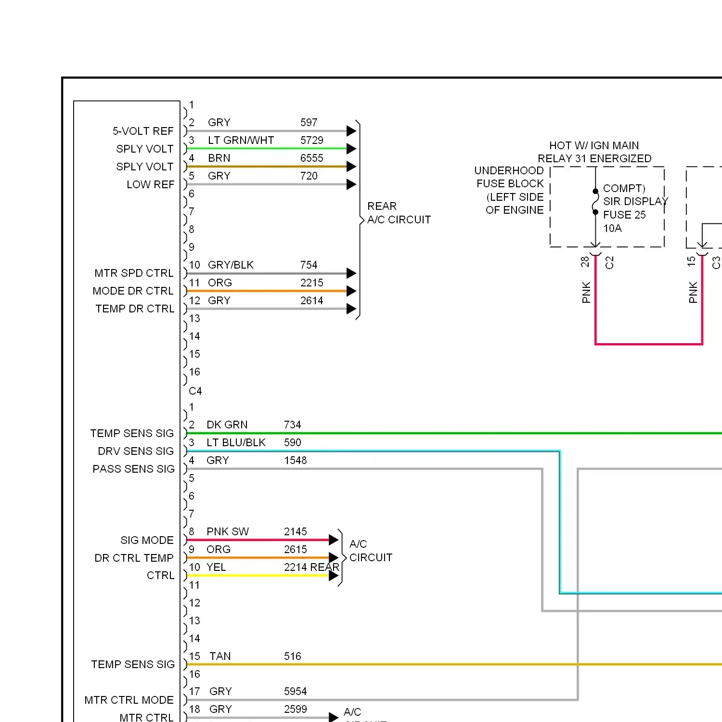
Task: Click circuit number 2614
Action: [312, 301]
